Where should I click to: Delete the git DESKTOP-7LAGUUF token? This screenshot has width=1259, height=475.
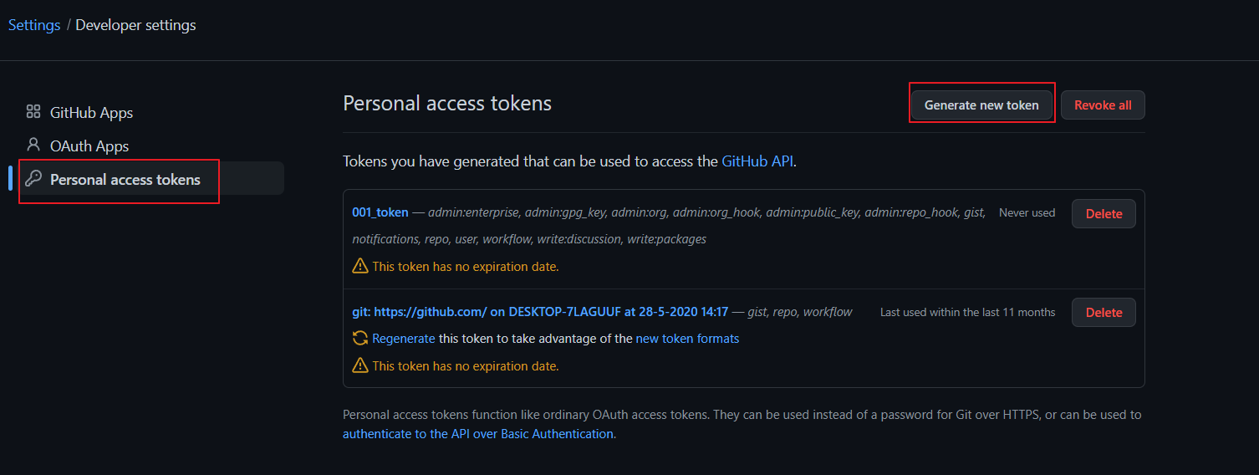pos(1104,312)
